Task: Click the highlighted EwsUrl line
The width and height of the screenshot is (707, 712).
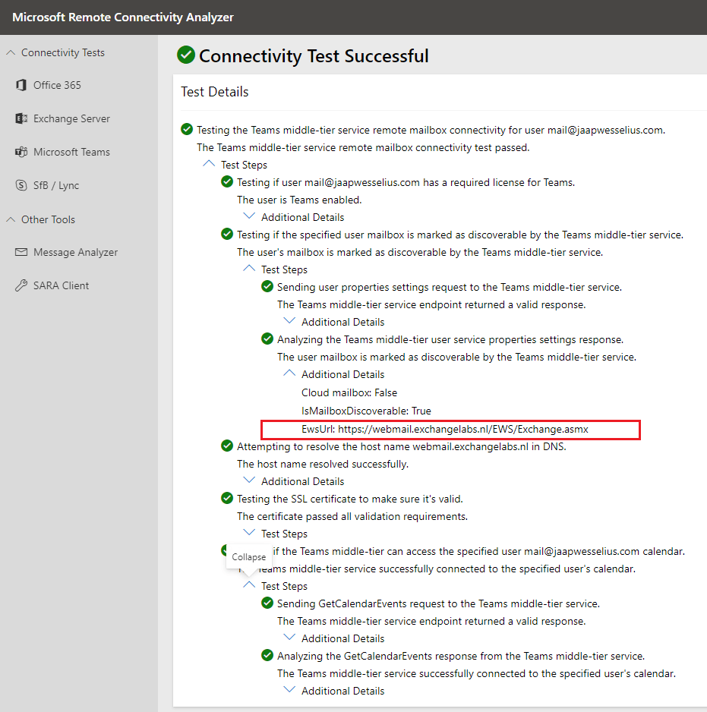Action: tap(450, 429)
